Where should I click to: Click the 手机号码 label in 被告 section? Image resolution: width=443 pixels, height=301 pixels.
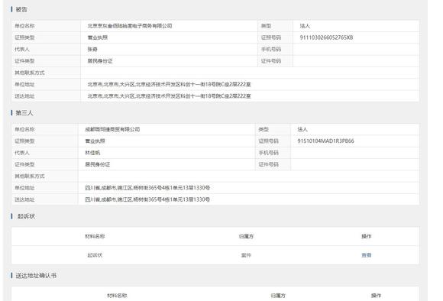271,49
